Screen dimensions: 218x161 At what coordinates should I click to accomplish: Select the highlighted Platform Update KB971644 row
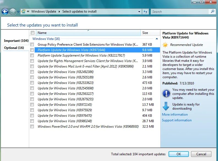pos(97,50)
